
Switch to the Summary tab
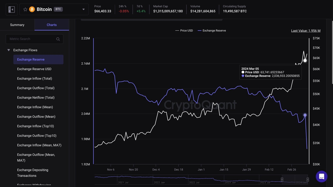click(17, 25)
